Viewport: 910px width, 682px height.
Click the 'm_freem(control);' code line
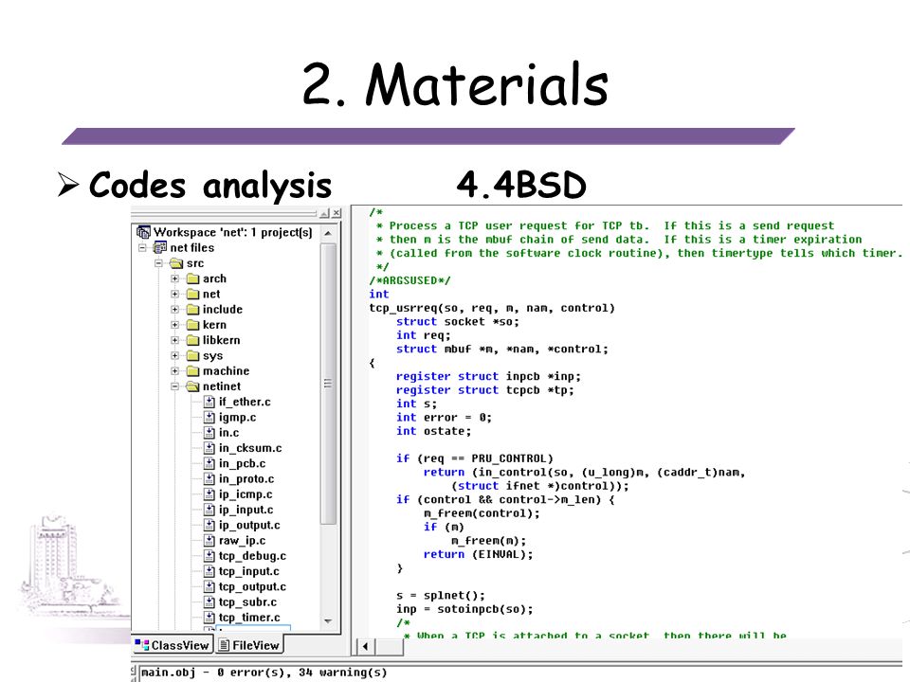tap(482, 513)
